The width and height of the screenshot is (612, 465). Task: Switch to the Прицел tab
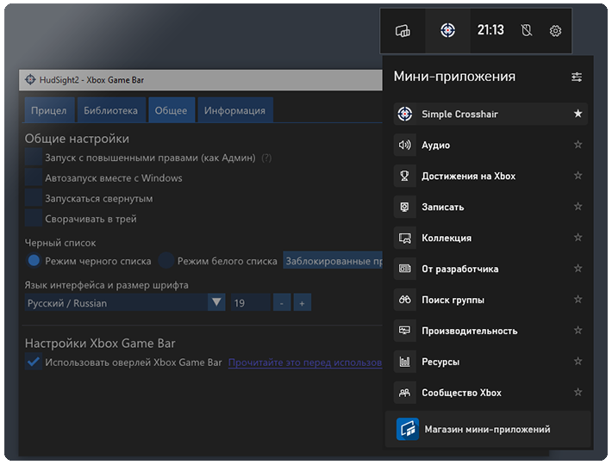click(49, 110)
